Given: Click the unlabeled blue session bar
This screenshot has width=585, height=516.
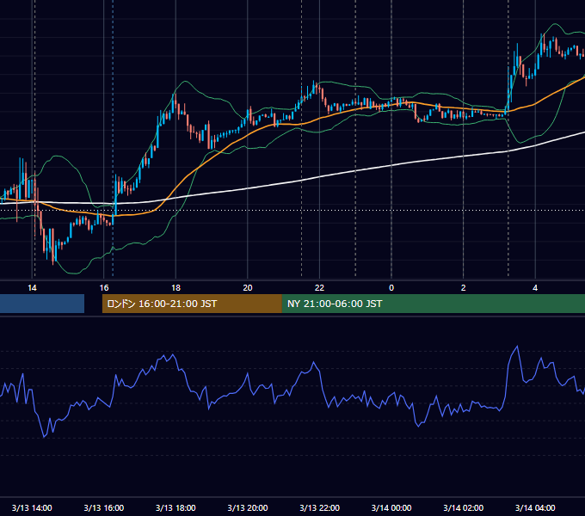Looking at the screenshot, I should click(42, 304).
